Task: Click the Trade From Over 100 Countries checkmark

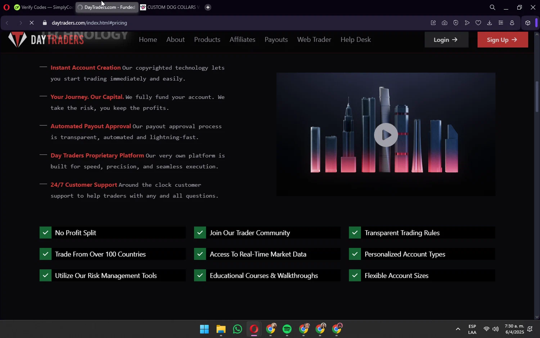Action: click(x=45, y=254)
